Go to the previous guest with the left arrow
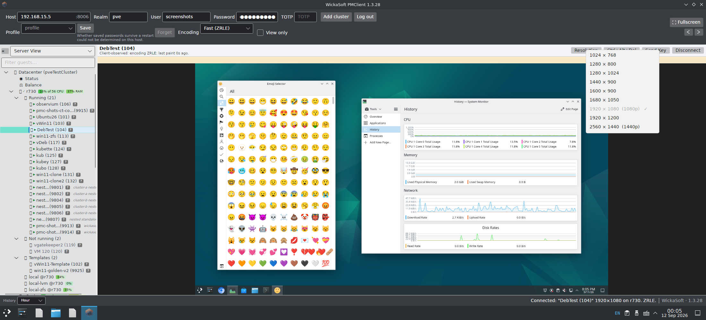 (688, 32)
